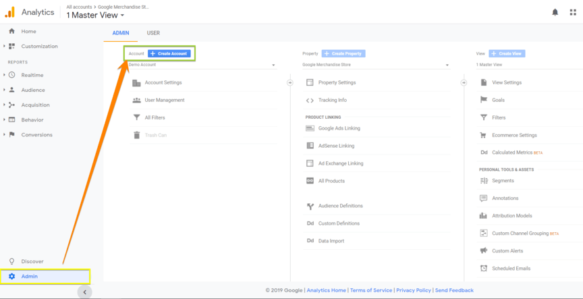This screenshot has width=583, height=299.
Task: Click the Acquisition branching icon
Action: (12, 105)
